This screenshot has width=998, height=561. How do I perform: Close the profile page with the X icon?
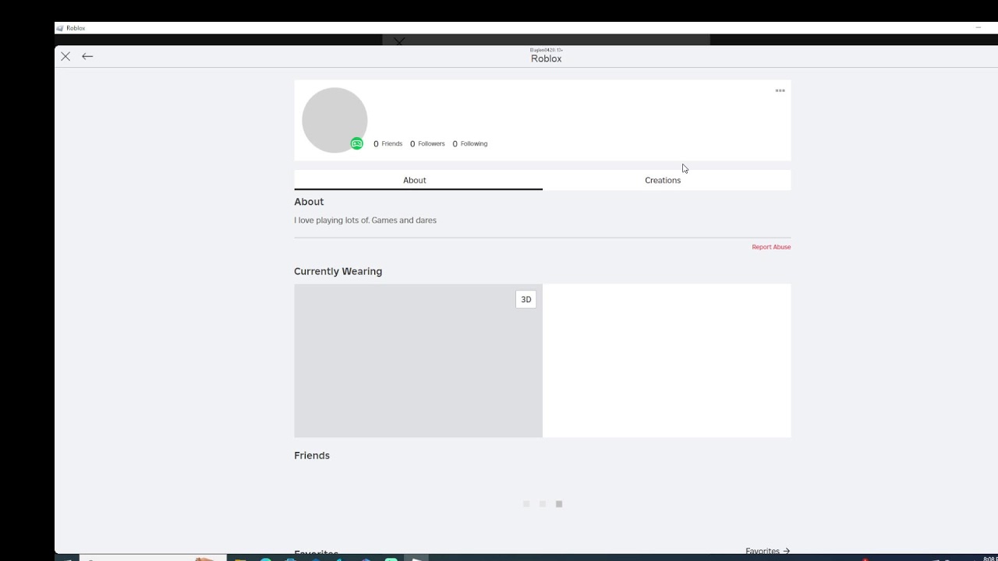pos(65,56)
